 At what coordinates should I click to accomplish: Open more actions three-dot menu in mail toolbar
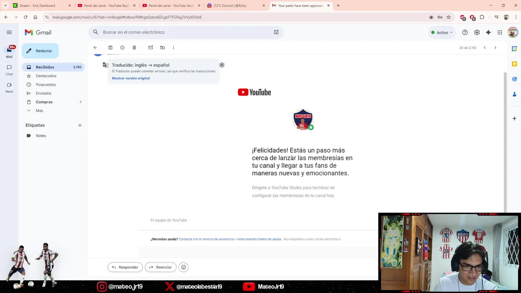click(173, 48)
